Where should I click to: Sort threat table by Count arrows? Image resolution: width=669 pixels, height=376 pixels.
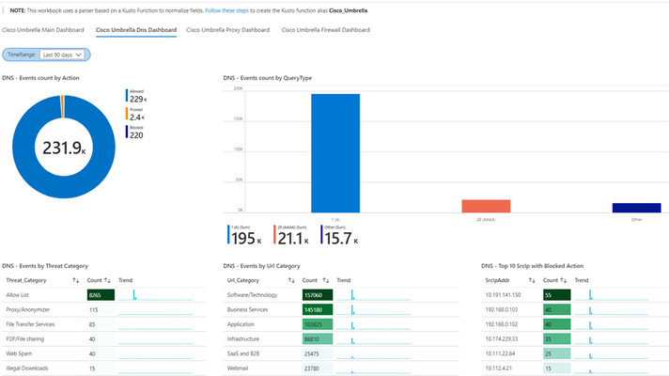point(107,280)
